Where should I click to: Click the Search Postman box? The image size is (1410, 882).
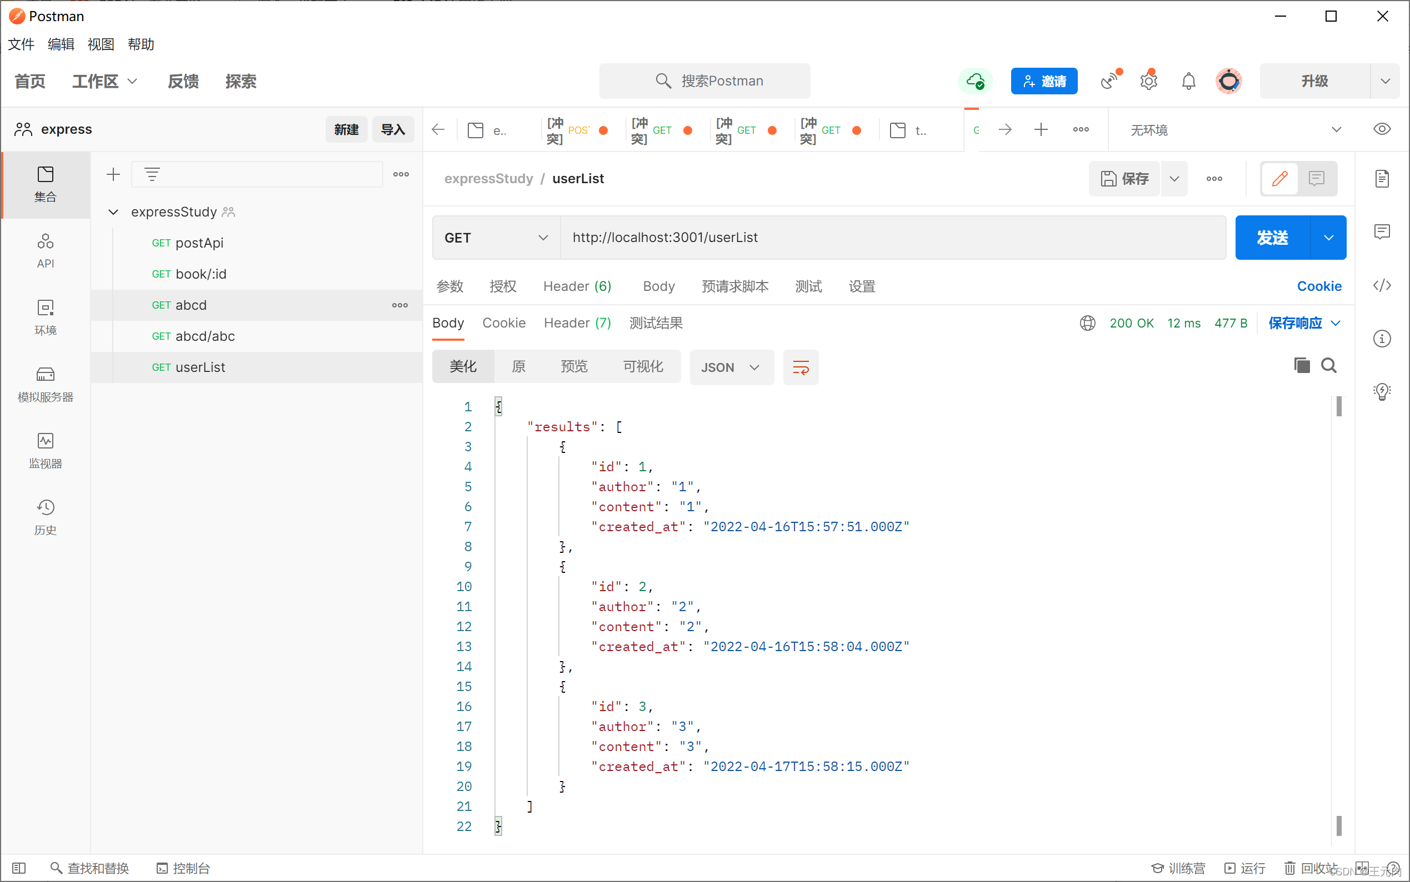point(704,81)
